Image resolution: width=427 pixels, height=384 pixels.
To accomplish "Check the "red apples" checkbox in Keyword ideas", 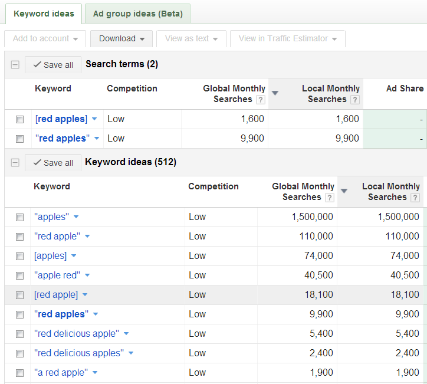I will [x=19, y=314].
